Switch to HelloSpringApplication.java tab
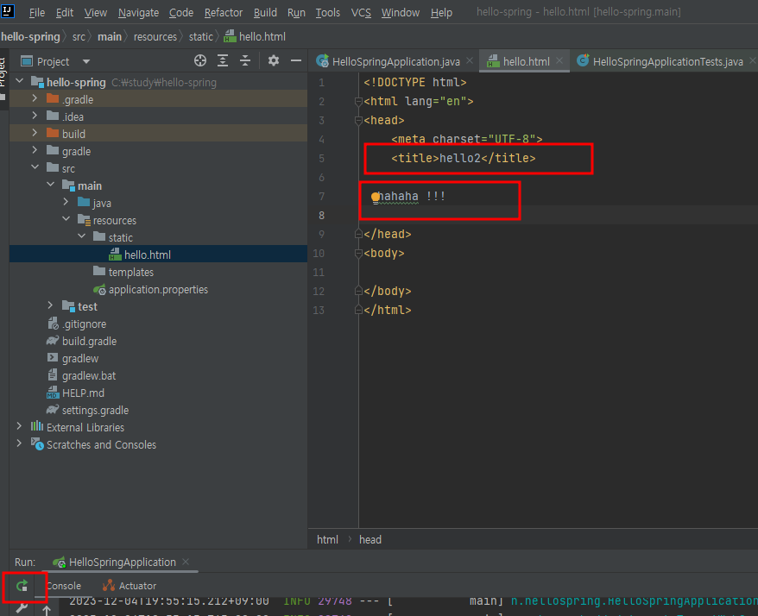The height and width of the screenshot is (616, 758). click(395, 61)
